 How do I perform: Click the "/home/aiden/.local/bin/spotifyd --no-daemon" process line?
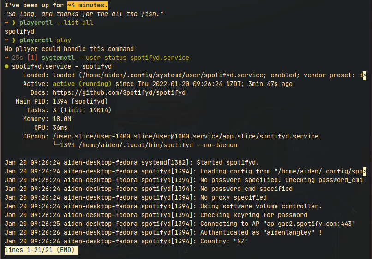tap(158, 145)
